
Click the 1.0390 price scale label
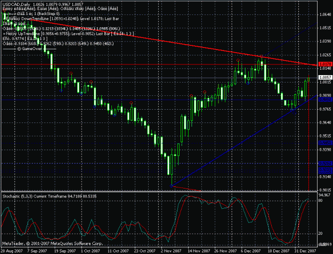[325, 42]
